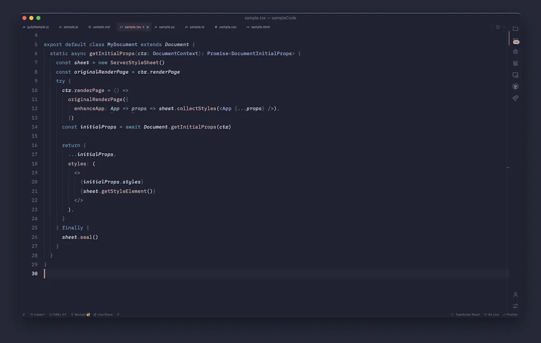Open TypeScript React language mode selector
The height and width of the screenshot is (343, 541).
coord(467,315)
